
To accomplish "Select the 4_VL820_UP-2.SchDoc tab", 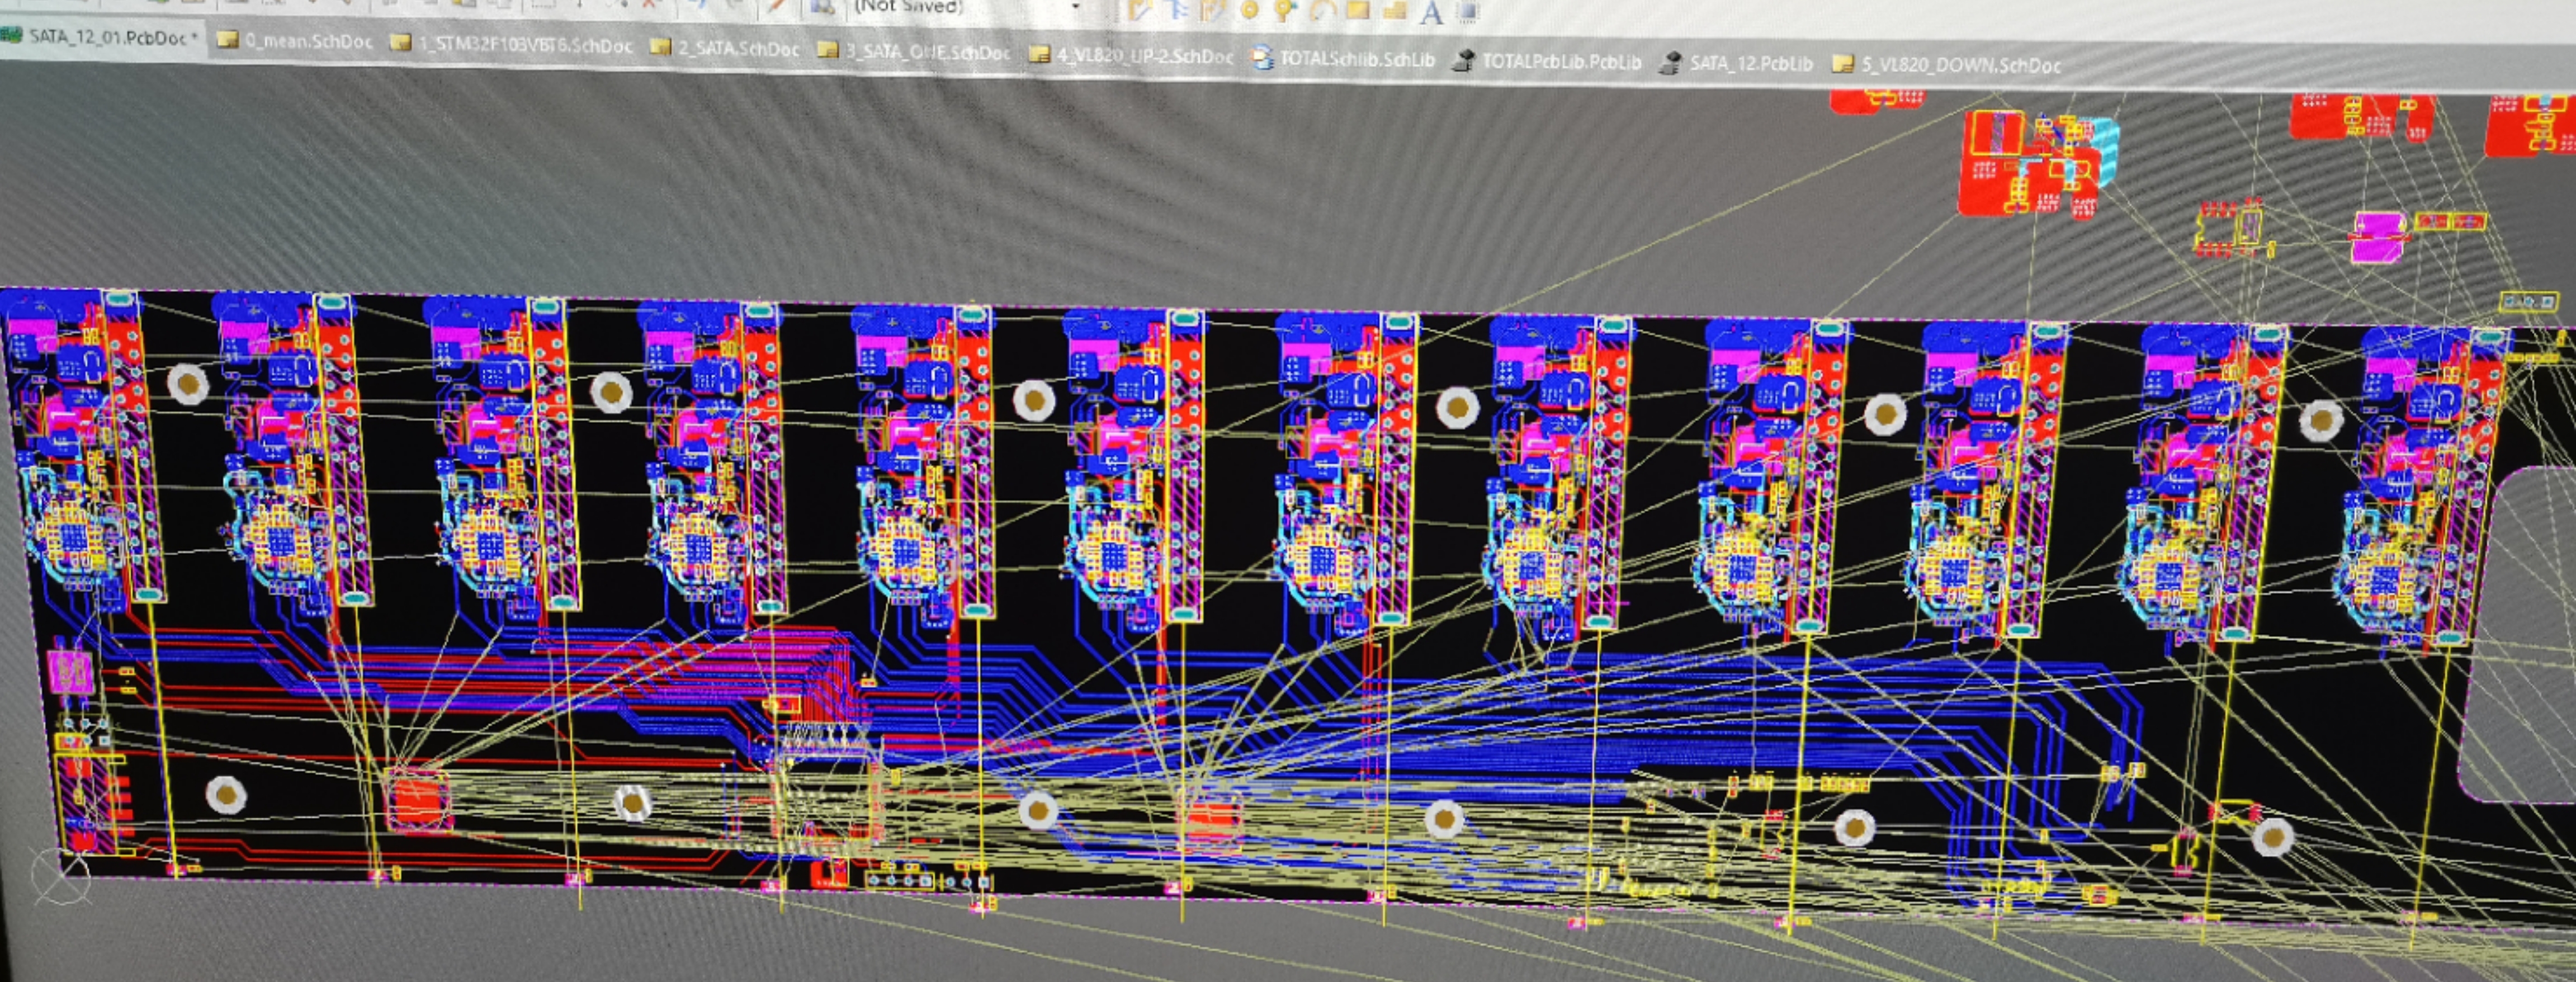I will [1132, 55].
